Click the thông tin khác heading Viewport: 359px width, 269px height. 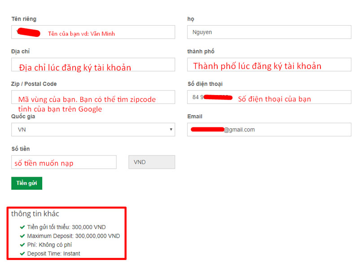[35, 214]
